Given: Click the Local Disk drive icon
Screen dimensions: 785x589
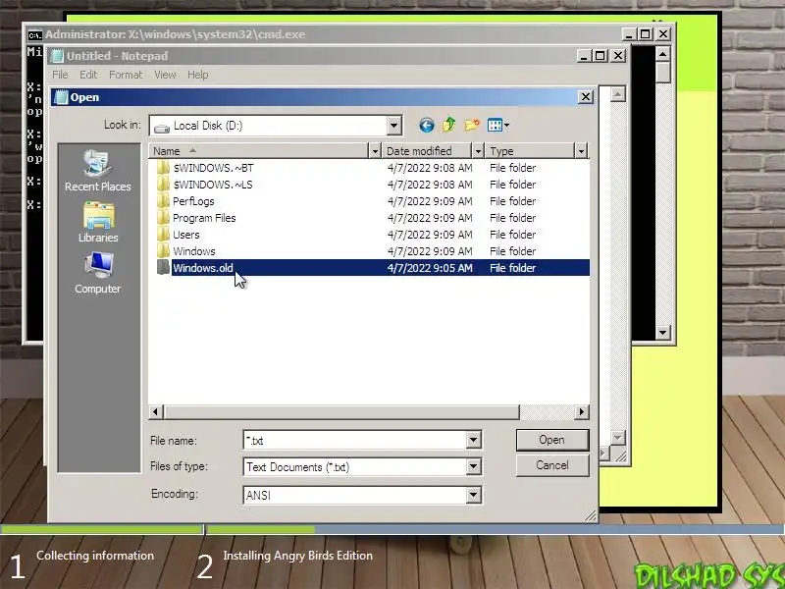Looking at the screenshot, I should (x=162, y=127).
